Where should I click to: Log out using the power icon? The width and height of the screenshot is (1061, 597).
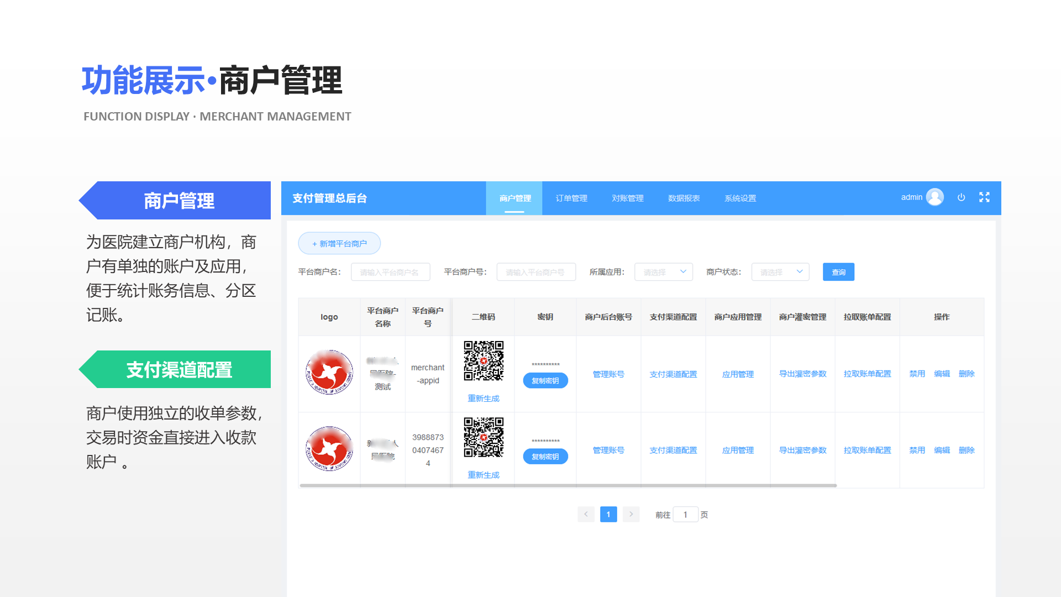[962, 197]
